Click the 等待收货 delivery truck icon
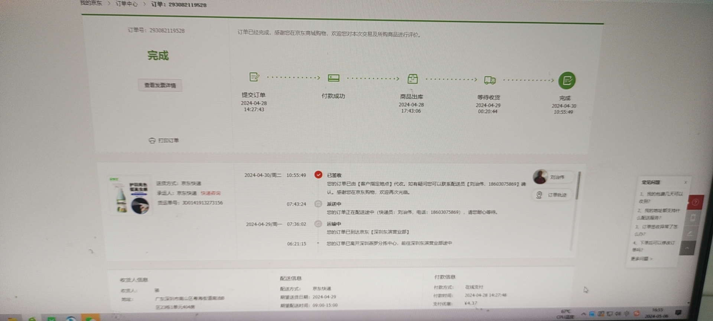The image size is (713, 321). [489, 80]
